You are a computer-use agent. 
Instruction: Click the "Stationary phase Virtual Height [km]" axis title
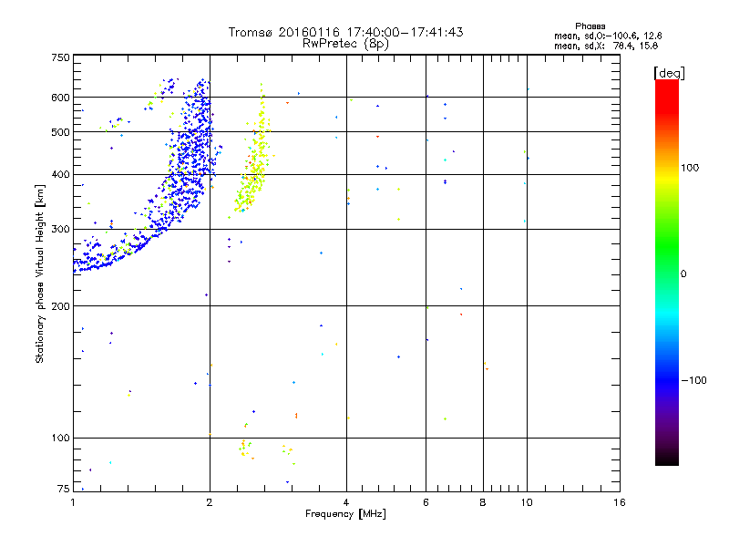click(40, 273)
